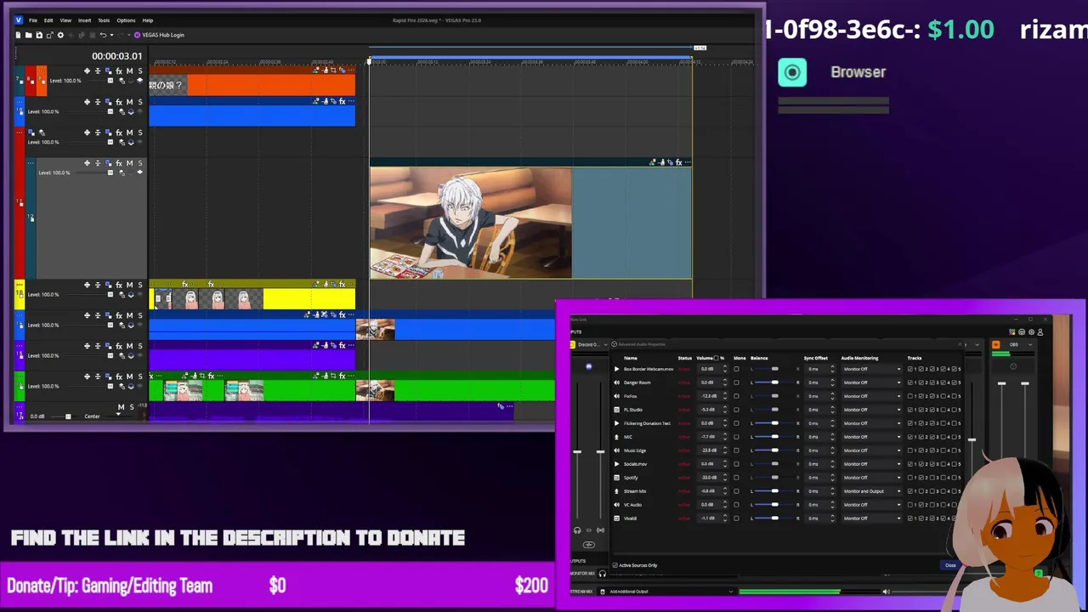This screenshot has width=1088, height=612.
Task: Click the Spotify source icon
Action: pyautogui.click(x=616, y=477)
